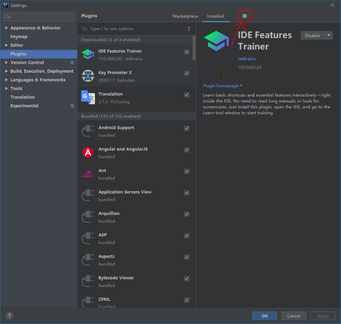Uncheck the AspectJ plugin checkbox
The width and height of the screenshot is (341, 324).
coord(187,257)
